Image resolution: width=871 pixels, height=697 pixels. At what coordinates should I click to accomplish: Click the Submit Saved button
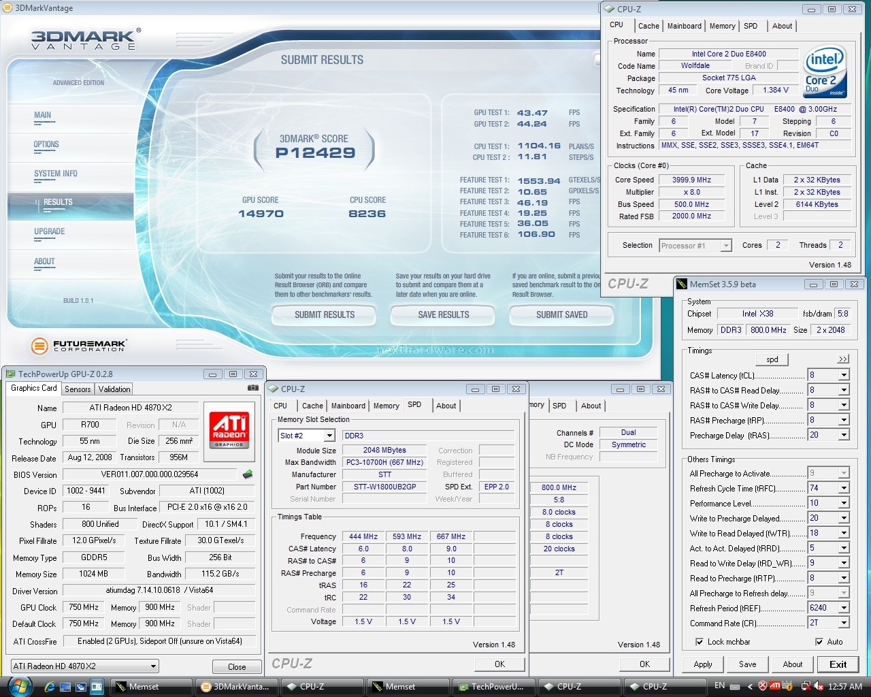click(561, 314)
